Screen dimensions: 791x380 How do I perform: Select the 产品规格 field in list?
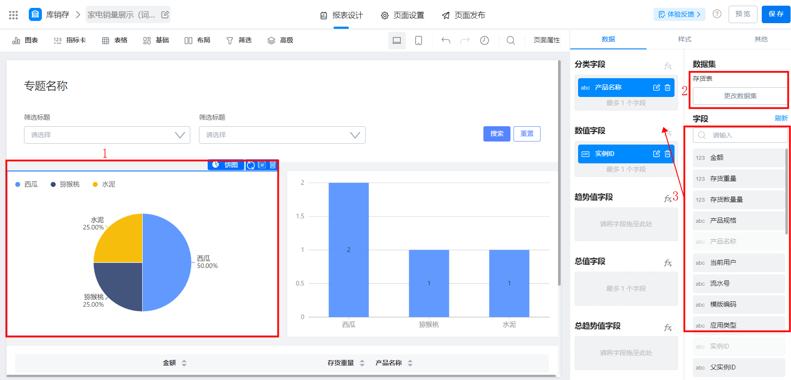739,221
